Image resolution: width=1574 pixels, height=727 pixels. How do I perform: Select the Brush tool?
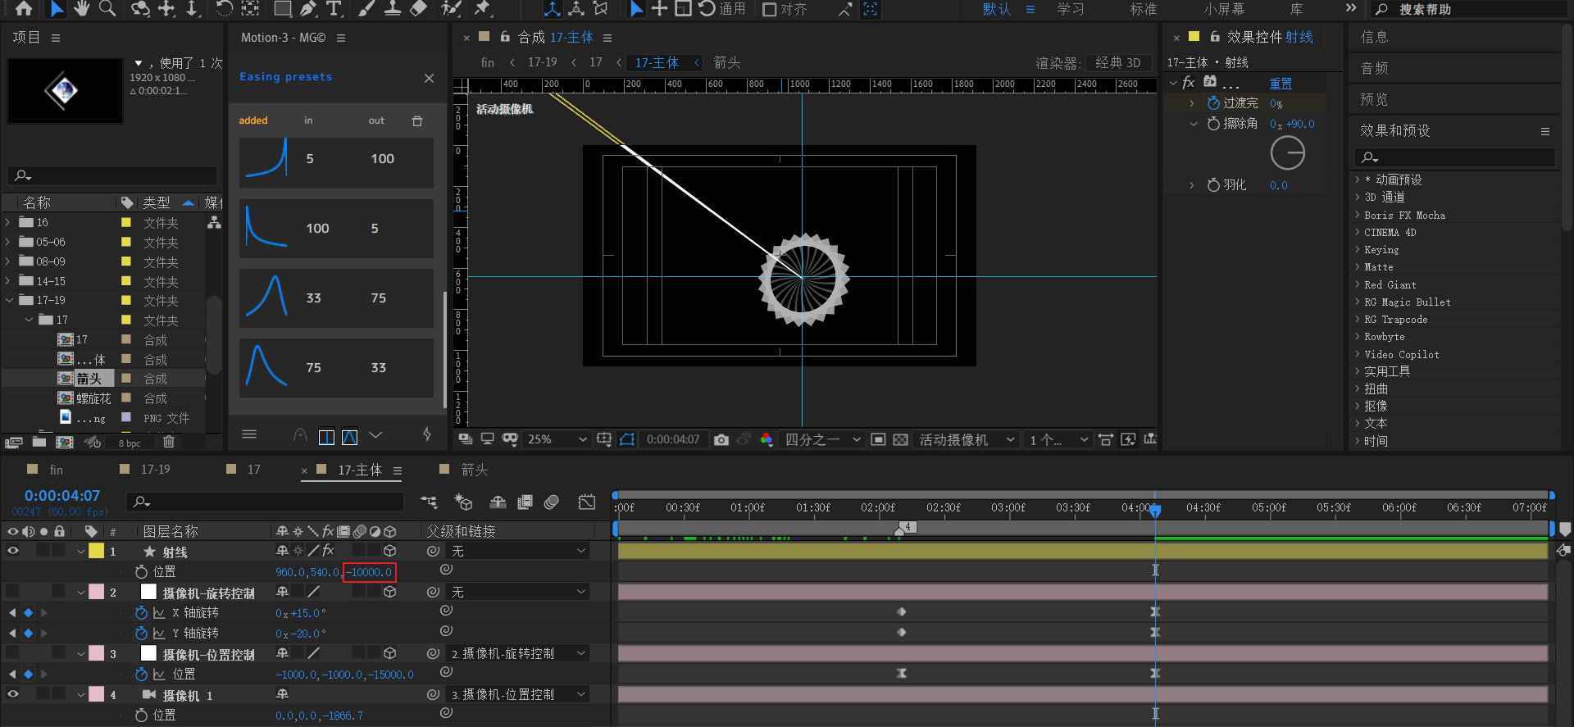coord(366,9)
